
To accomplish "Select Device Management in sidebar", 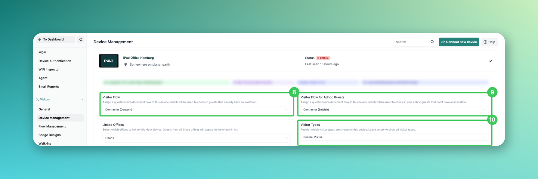I will (x=60, y=118).
